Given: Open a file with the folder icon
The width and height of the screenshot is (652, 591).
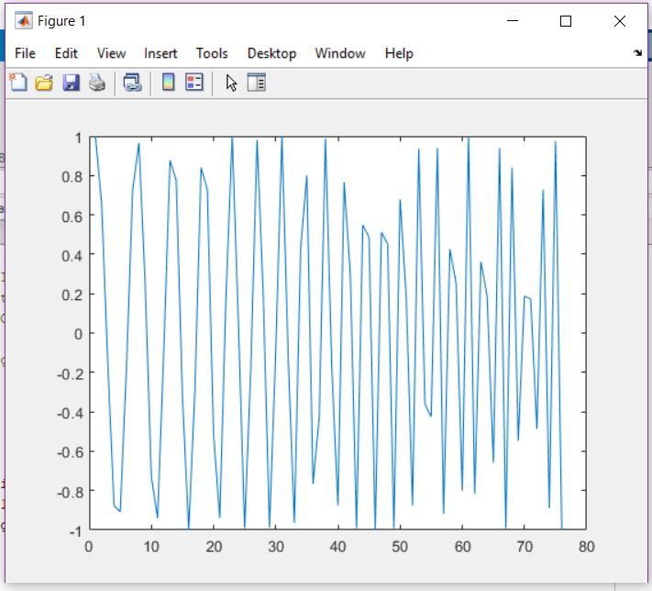Looking at the screenshot, I should pos(44,83).
